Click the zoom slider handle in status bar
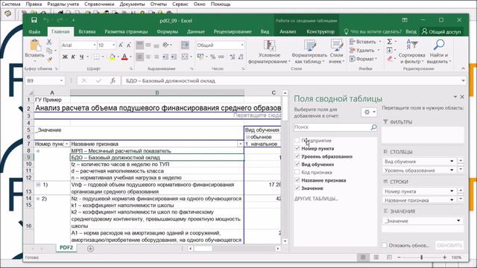 coord(422,258)
